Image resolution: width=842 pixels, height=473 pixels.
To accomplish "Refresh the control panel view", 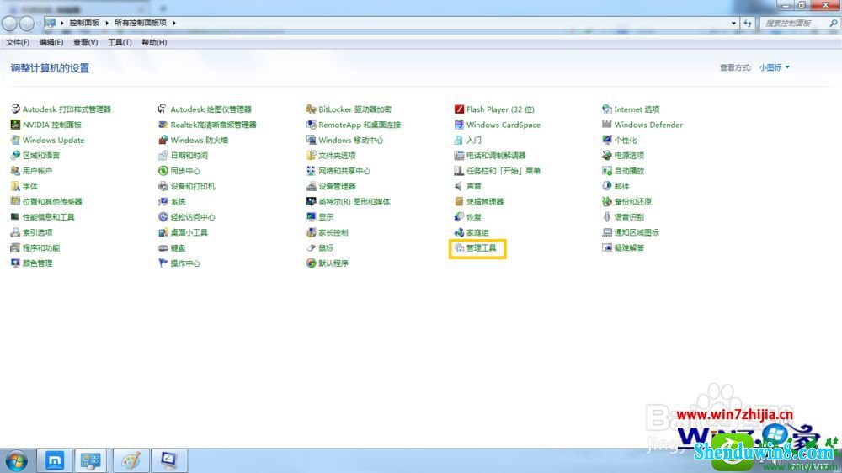I will (748, 23).
